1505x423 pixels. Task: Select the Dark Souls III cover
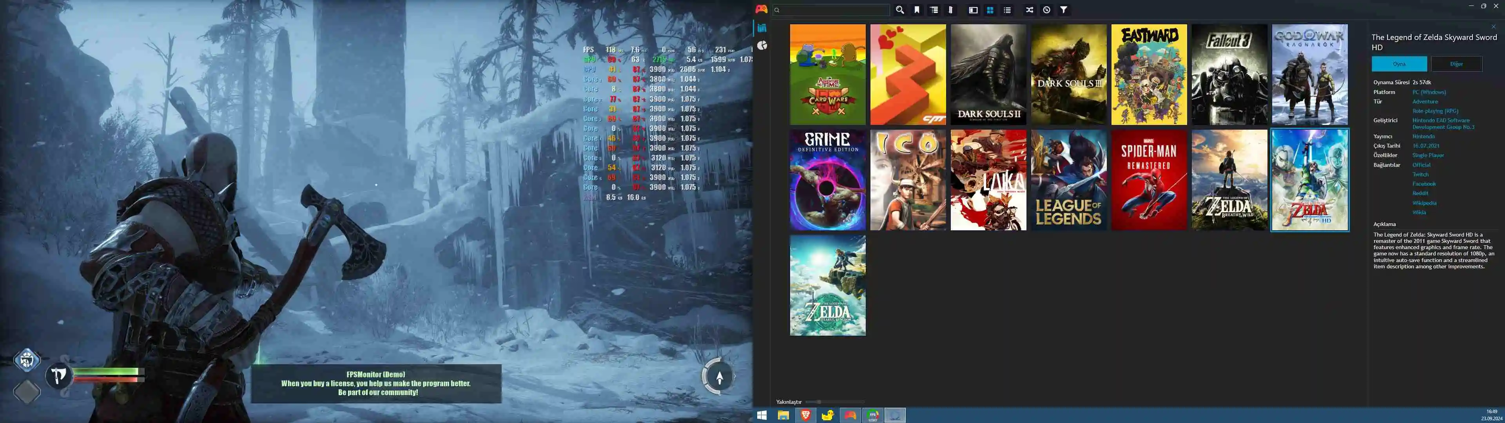(1068, 74)
